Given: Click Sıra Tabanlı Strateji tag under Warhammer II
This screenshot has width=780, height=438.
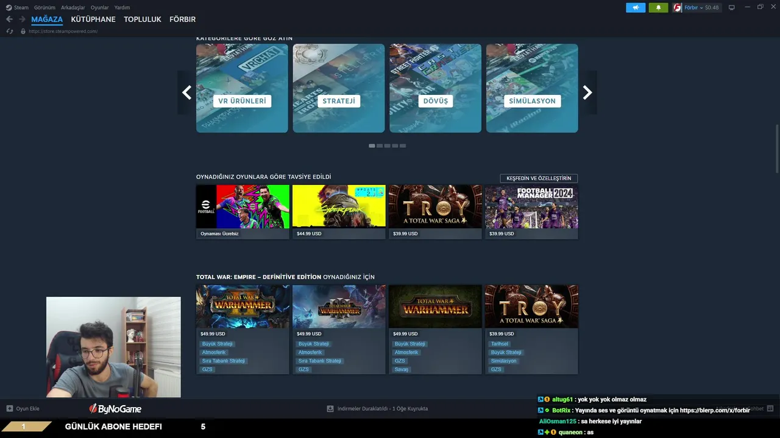Looking at the screenshot, I should click(x=224, y=361).
